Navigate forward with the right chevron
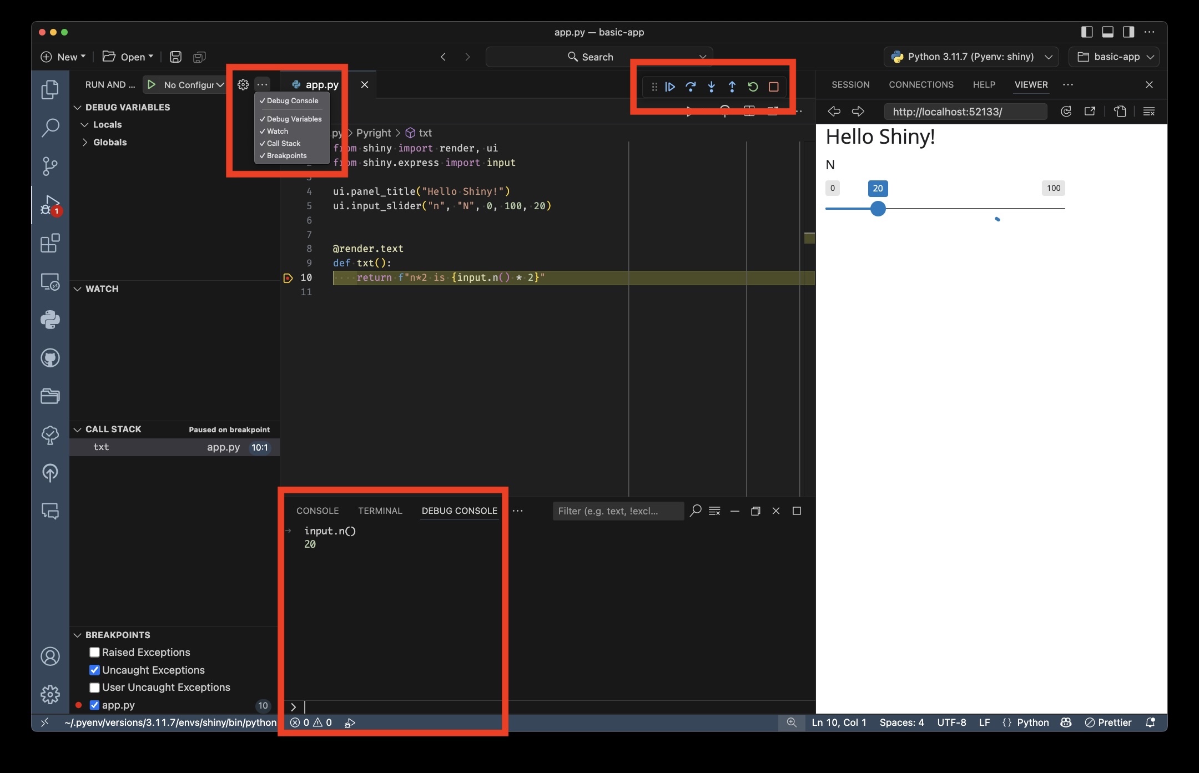Viewport: 1199px width, 773px height. [x=467, y=57]
